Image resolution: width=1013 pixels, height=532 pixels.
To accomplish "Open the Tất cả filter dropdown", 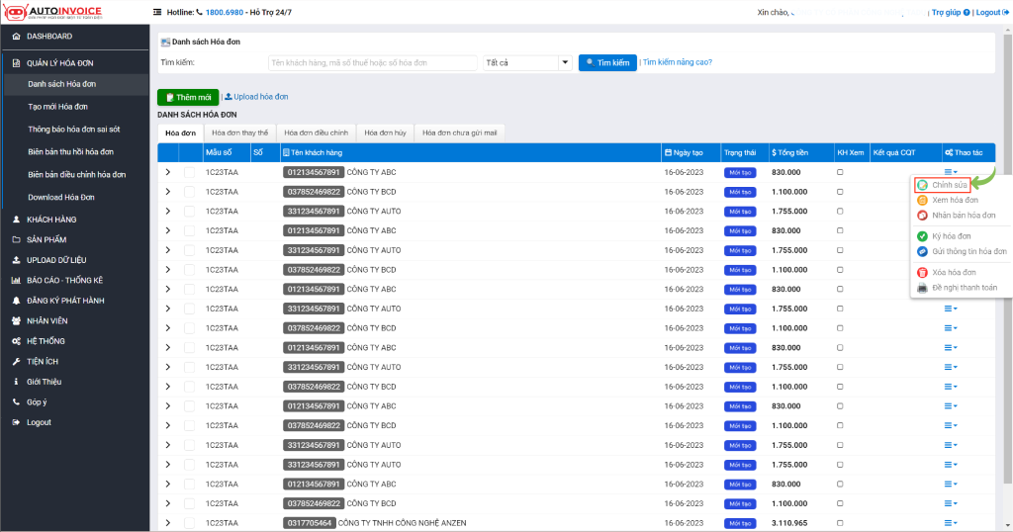I will [527, 62].
